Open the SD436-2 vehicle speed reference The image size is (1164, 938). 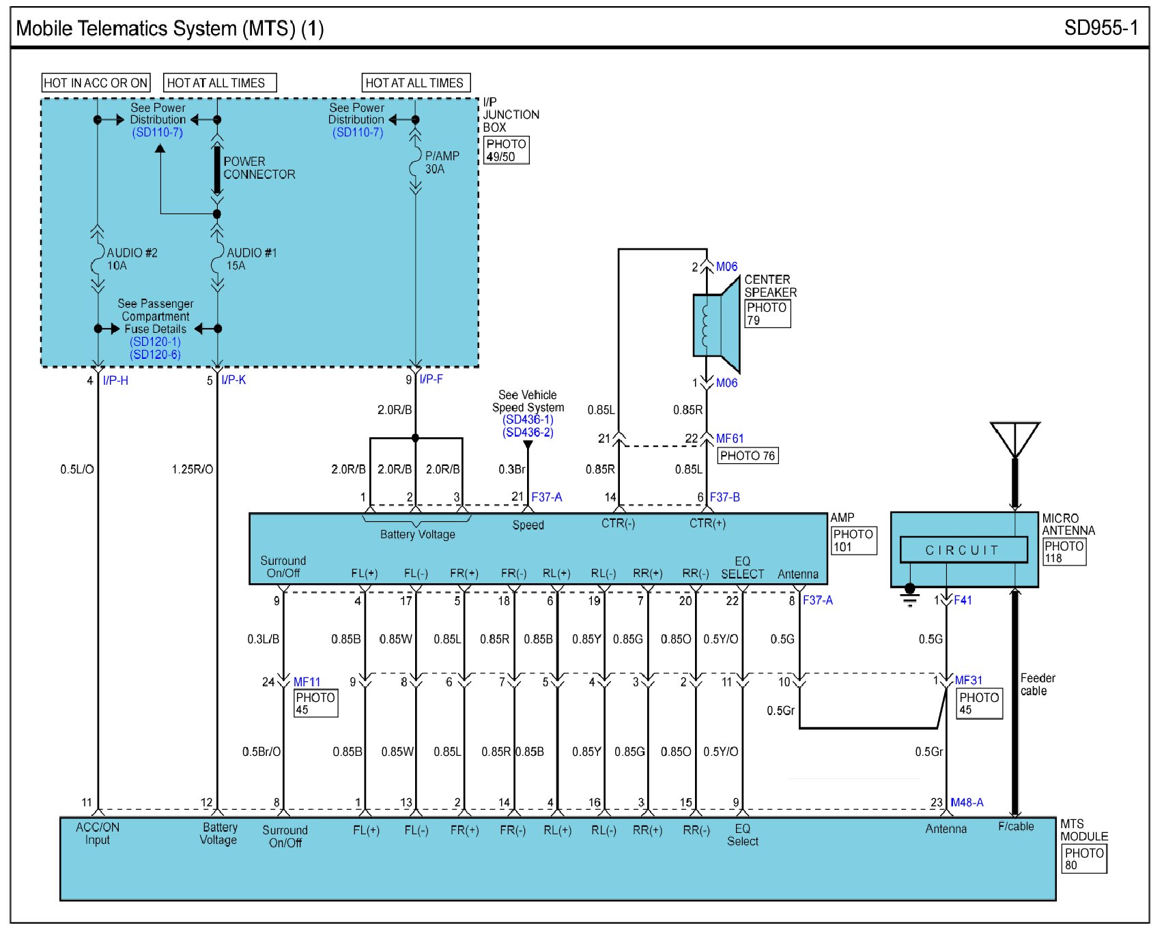point(528,433)
